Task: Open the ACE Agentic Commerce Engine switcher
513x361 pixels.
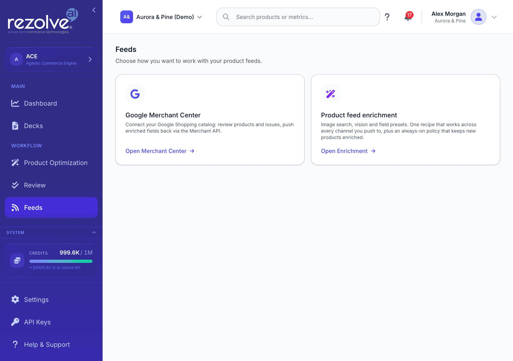Action: (51, 59)
